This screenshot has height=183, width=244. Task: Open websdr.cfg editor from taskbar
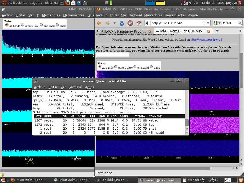click(203, 180)
